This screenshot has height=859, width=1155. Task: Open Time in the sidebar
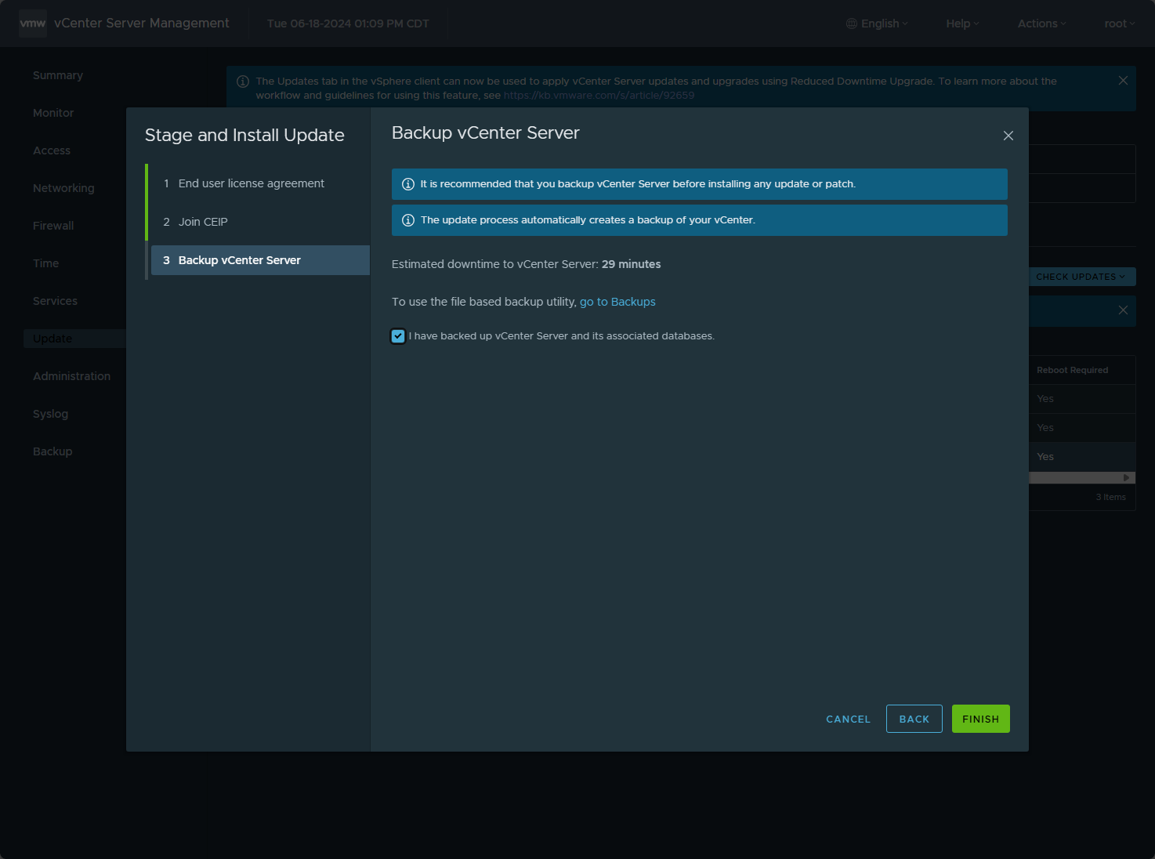46,263
